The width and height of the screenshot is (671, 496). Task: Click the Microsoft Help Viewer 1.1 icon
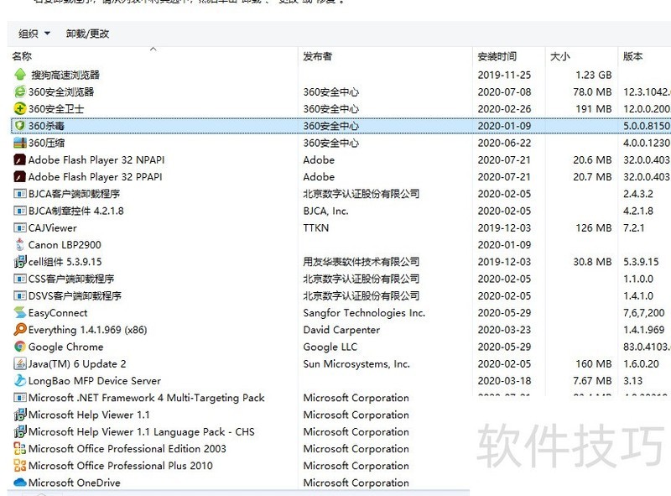coord(20,415)
